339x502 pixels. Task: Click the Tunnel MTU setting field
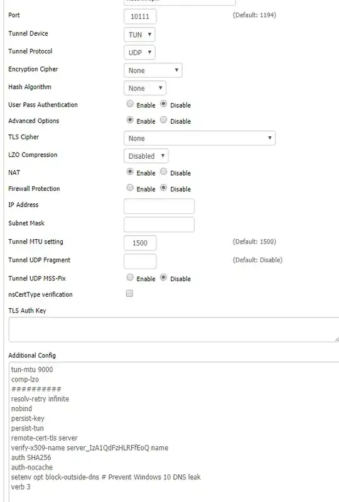tap(140, 243)
